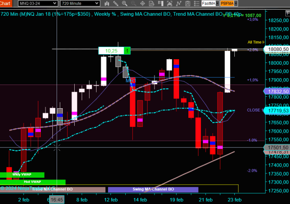Viewport: 290px width, 204px height.
Task: Expand the PBFMA dropdown arrow
Action: click(236, 3)
